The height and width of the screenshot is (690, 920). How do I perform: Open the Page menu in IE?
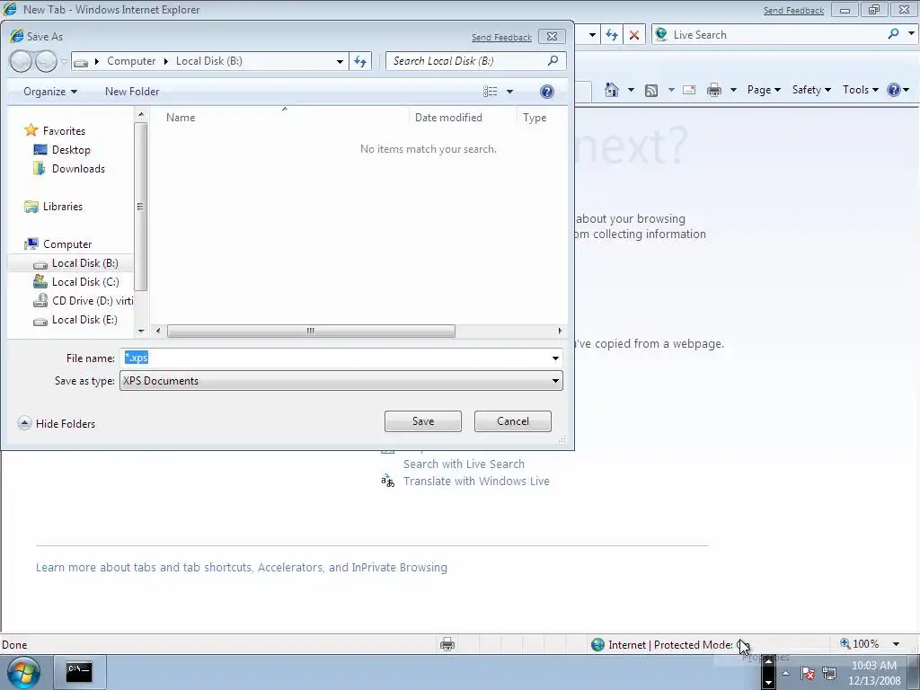[764, 90]
